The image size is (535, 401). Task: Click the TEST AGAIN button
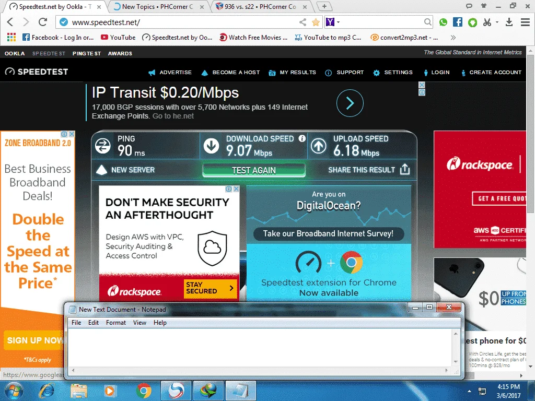254,170
